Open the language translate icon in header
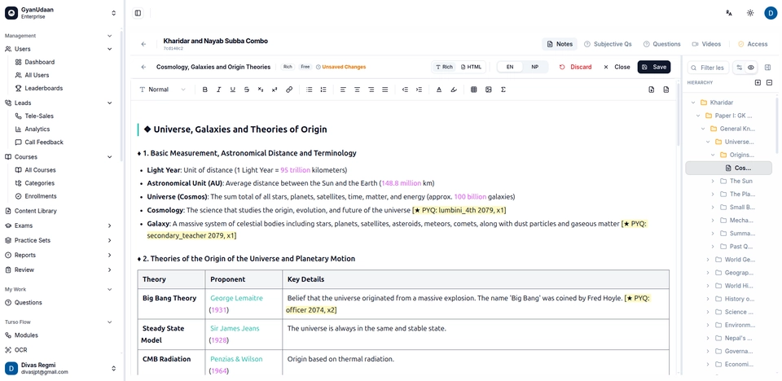This screenshot has width=782, height=381. tap(728, 13)
